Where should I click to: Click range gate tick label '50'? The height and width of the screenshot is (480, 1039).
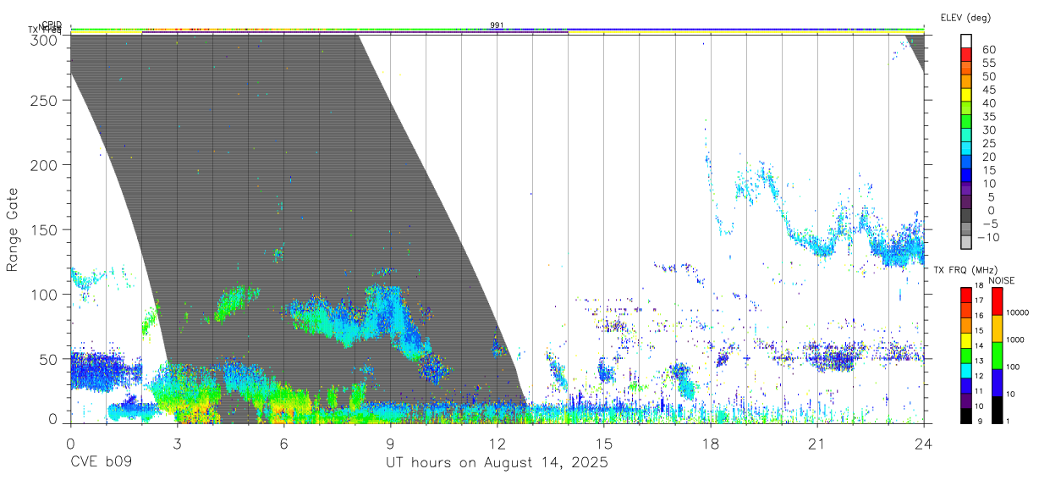pyautogui.click(x=47, y=359)
